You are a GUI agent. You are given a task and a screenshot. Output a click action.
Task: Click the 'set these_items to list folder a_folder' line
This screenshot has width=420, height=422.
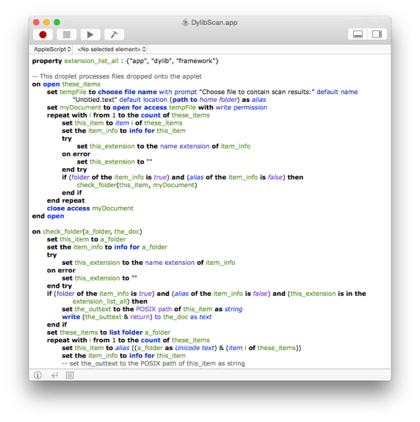pyautogui.click(x=109, y=332)
